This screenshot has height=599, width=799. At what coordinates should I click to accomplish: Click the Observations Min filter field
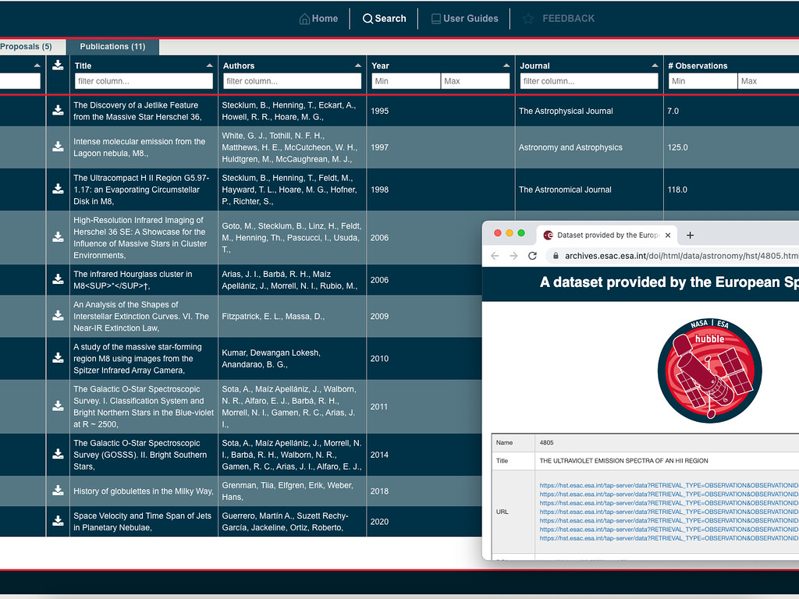pos(703,81)
